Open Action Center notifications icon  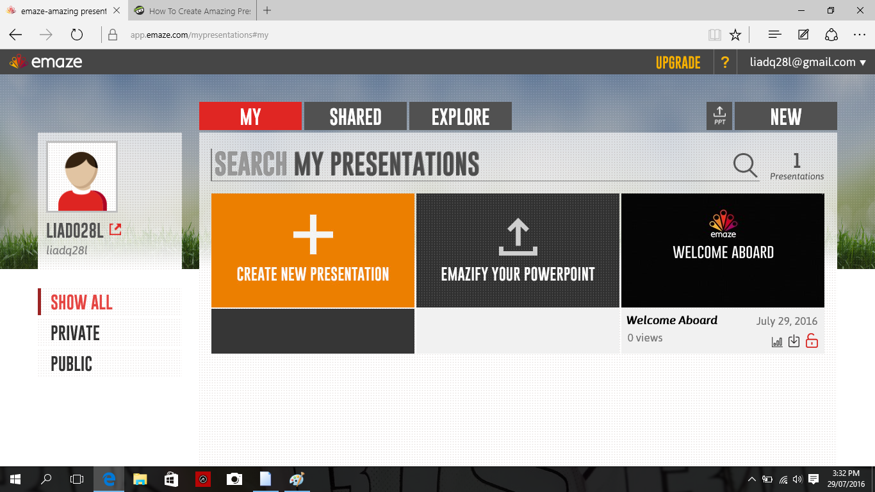pyautogui.click(x=814, y=479)
